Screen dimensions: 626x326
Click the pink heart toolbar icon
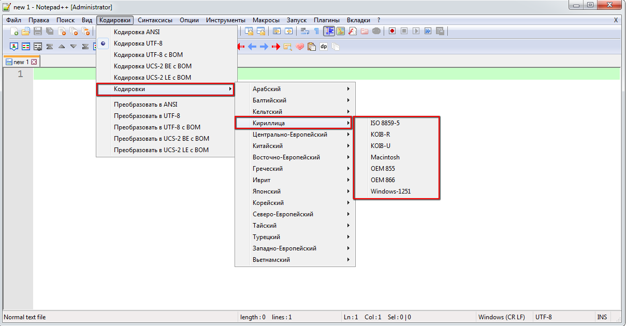pyautogui.click(x=300, y=47)
